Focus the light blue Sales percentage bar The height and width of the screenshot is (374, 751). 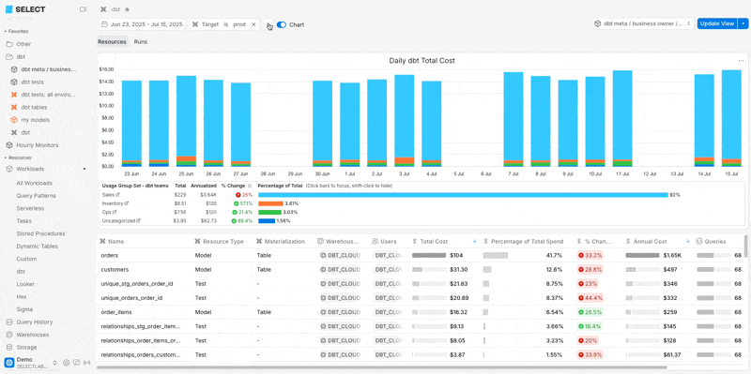tap(463, 195)
